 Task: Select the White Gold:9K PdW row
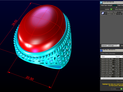click(112, 59)
